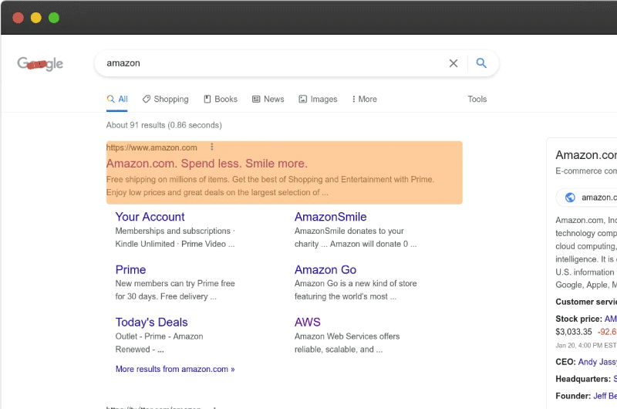The height and width of the screenshot is (409, 617).
Task: Switch to the News tab
Action: click(x=268, y=100)
